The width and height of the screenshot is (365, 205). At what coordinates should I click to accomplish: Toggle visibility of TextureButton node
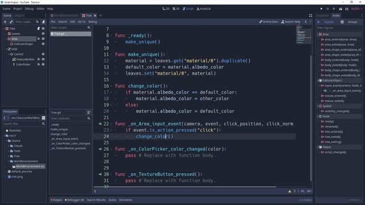tap(43, 59)
